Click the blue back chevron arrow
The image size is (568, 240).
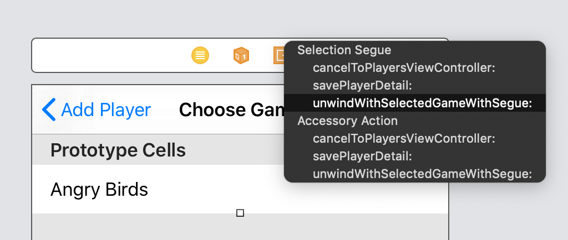(49, 109)
